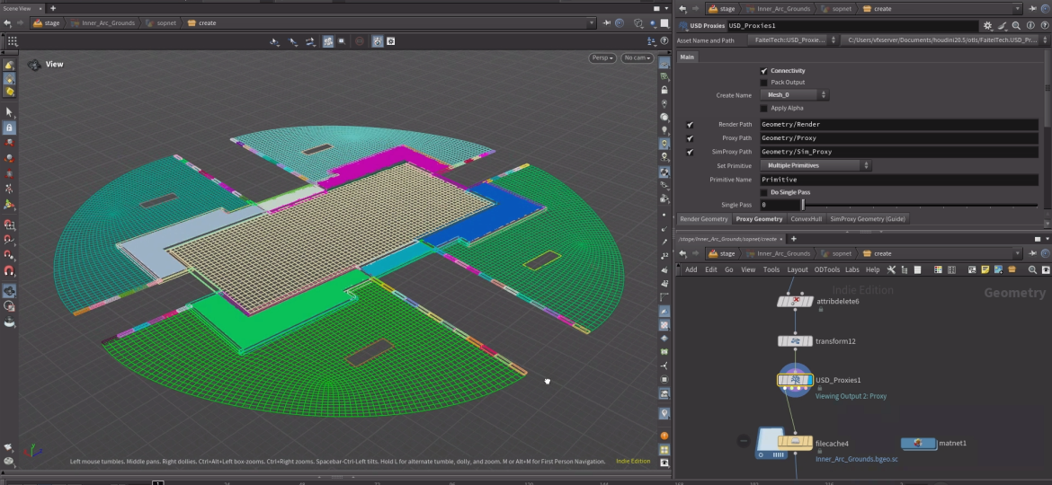Open the Persp camera view dropdown

pos(602,58)
